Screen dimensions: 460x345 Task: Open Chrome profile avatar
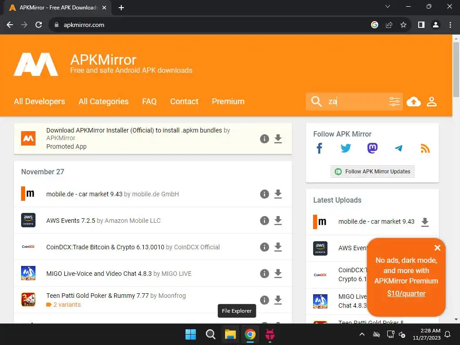click(x=436, y=25)
